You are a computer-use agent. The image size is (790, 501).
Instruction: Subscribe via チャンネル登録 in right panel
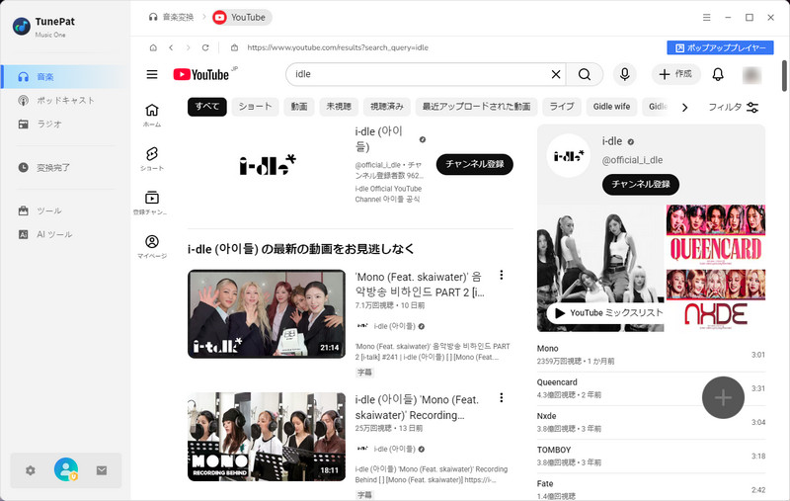point(640,185)
